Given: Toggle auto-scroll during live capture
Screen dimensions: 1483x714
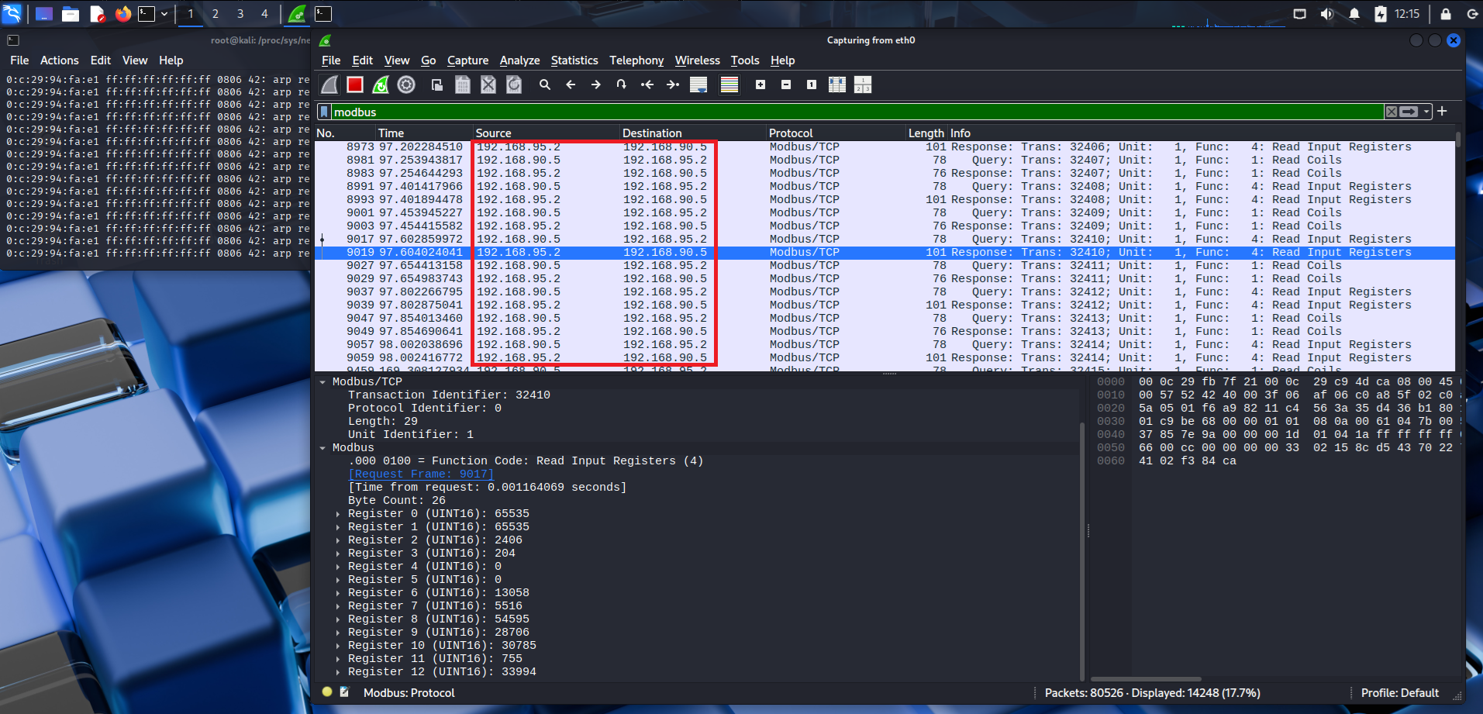Looking at the screenshot, I should [698, 85].
